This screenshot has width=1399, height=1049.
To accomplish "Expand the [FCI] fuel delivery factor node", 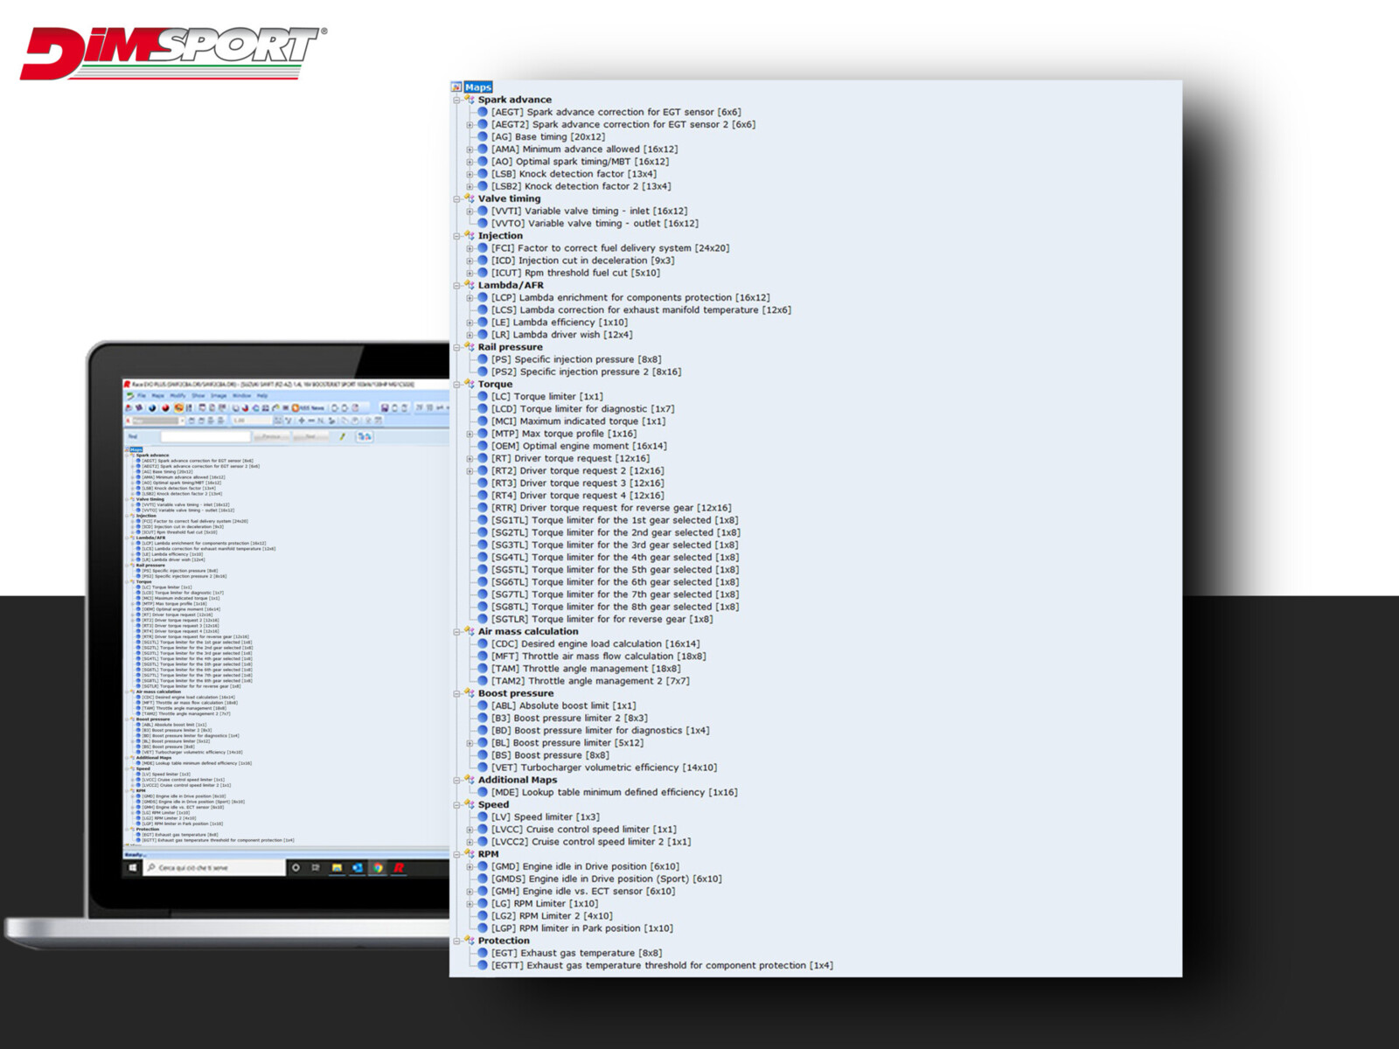I will click(470, 248).
